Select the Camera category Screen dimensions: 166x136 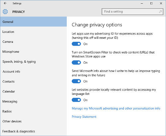tap(34, 42)
